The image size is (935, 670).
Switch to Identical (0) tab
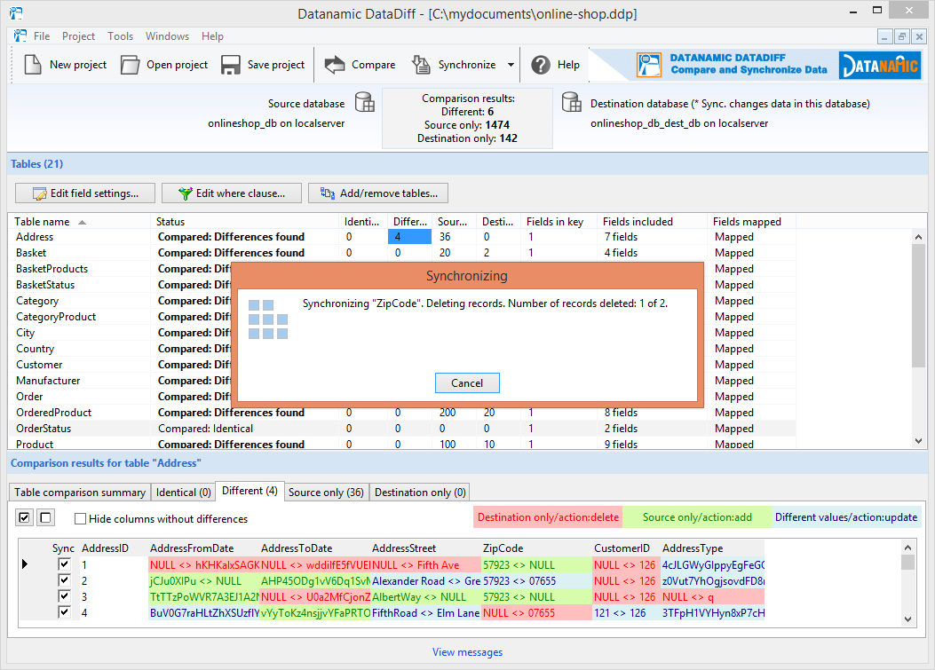[183, 493]
